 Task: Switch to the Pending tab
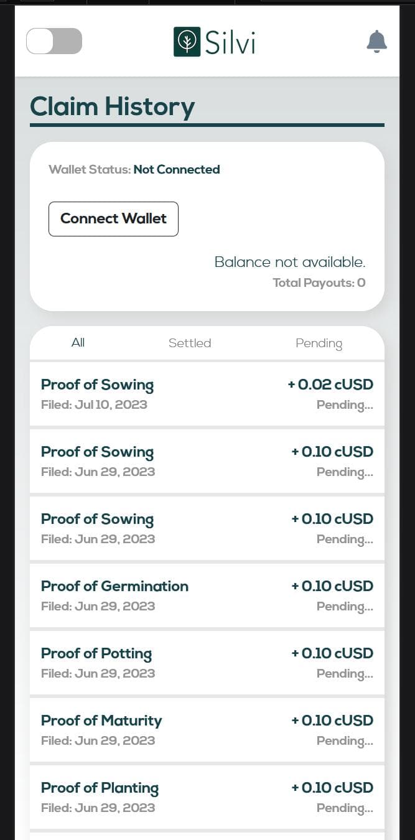tap(319, 343)
